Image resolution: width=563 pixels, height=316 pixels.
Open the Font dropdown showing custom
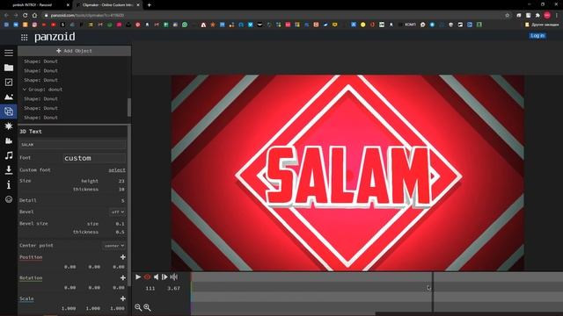[x=94, y=158]
